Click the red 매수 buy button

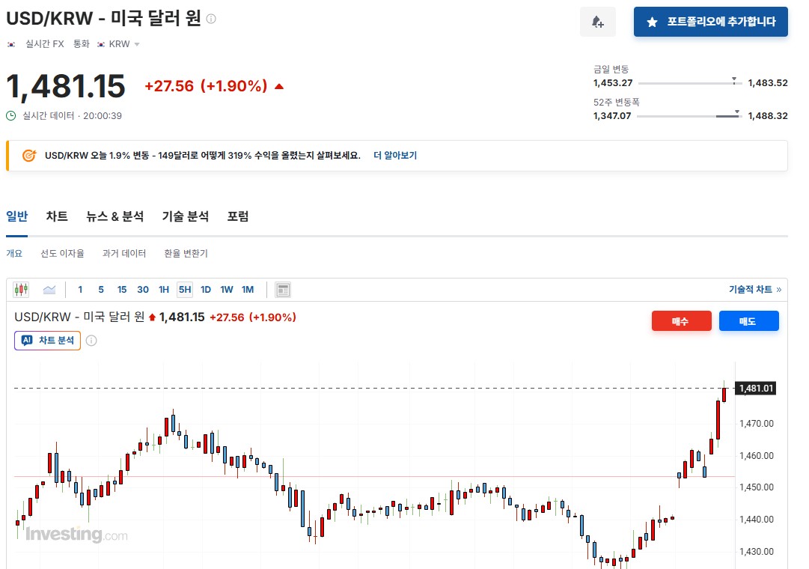coord(680,321)
